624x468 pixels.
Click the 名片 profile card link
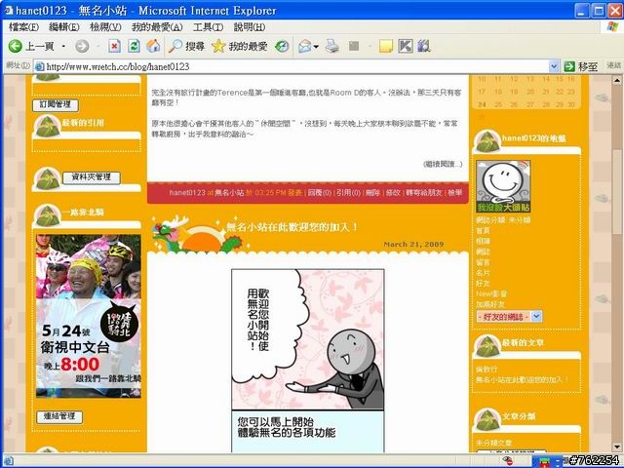pyautogui.click(x=484, y=273)
